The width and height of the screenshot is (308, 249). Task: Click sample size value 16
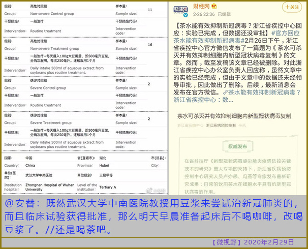click(150, 45)
